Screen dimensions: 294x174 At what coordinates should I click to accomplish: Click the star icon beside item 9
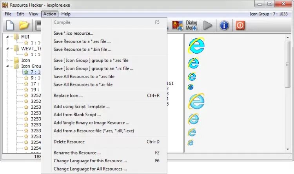coord(26,78)
